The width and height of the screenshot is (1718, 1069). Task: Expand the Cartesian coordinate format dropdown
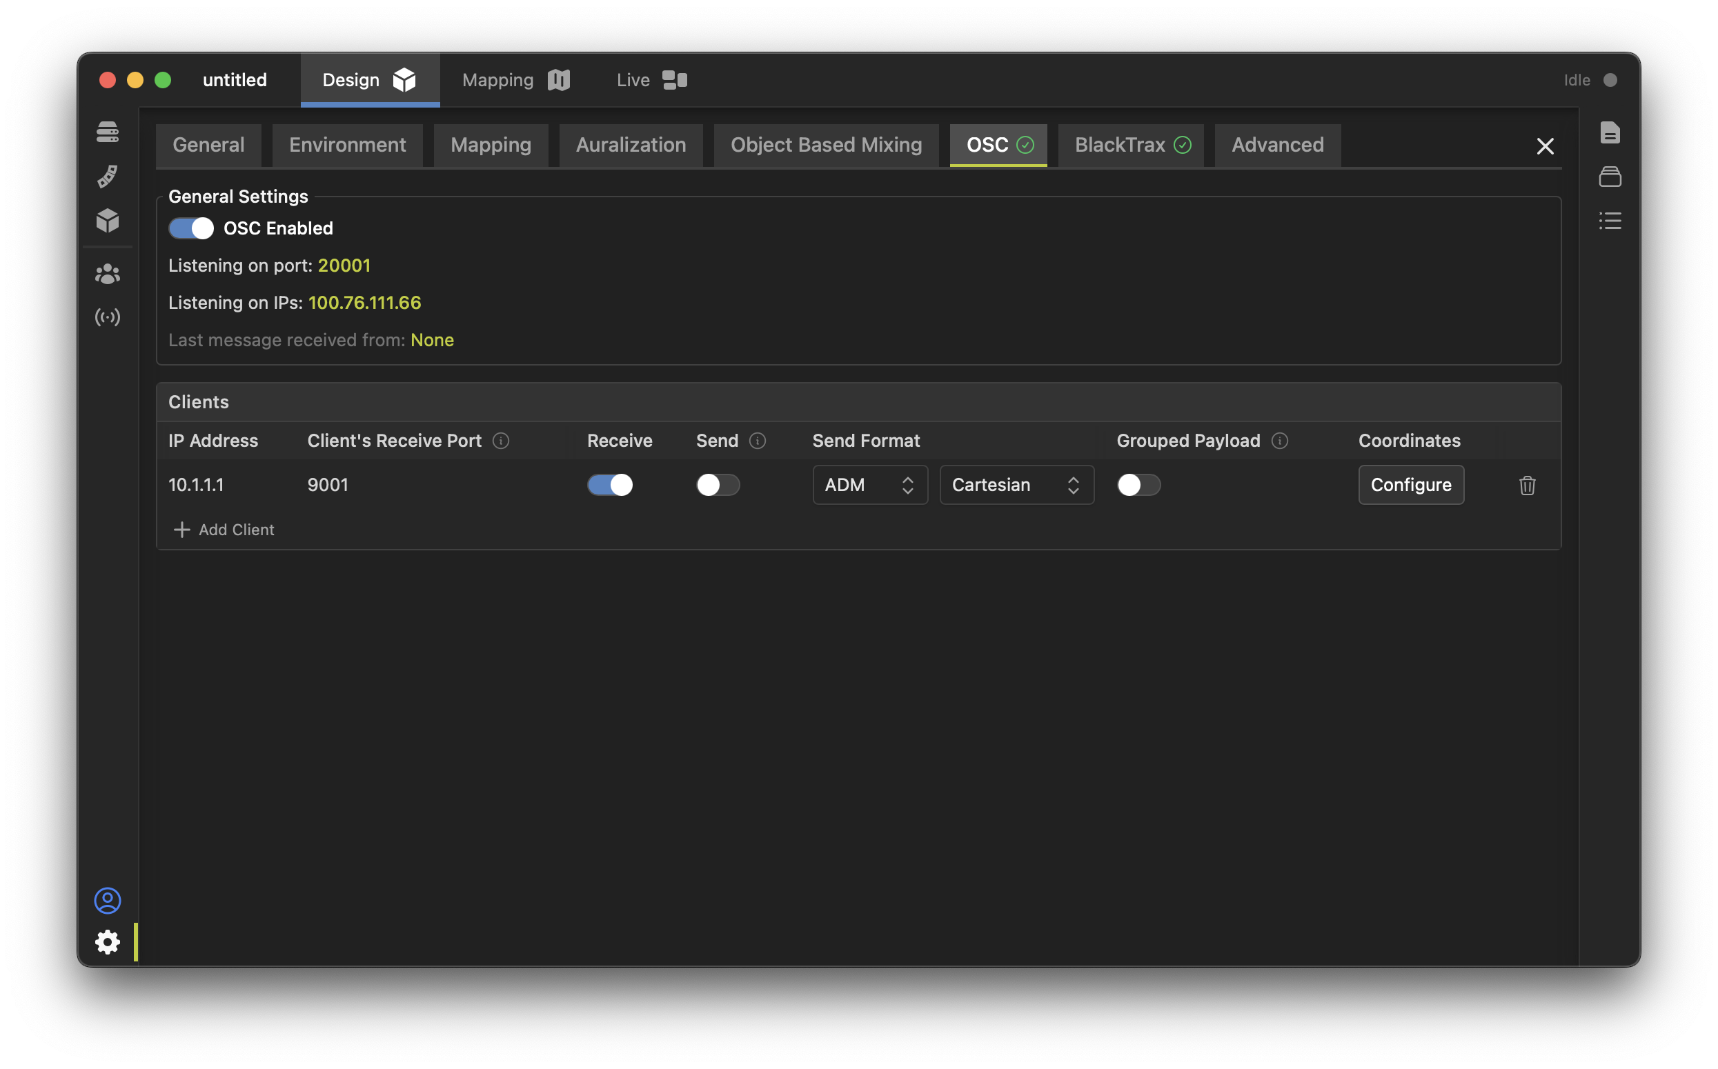(1016, 485)
